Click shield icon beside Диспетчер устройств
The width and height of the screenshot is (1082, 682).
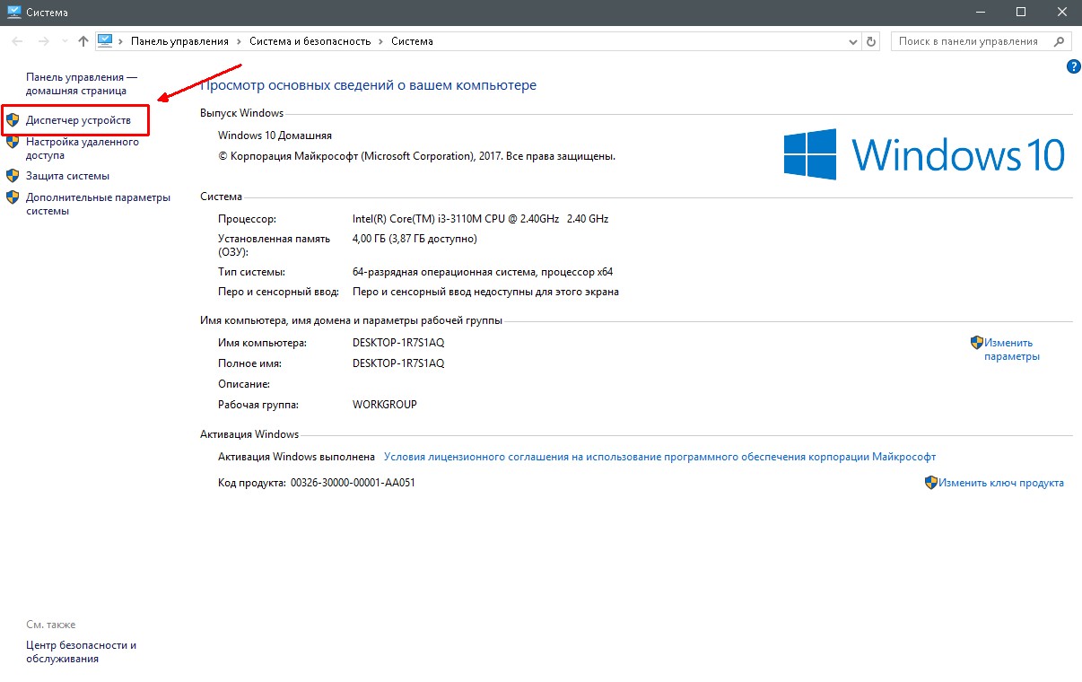[13, 119]
